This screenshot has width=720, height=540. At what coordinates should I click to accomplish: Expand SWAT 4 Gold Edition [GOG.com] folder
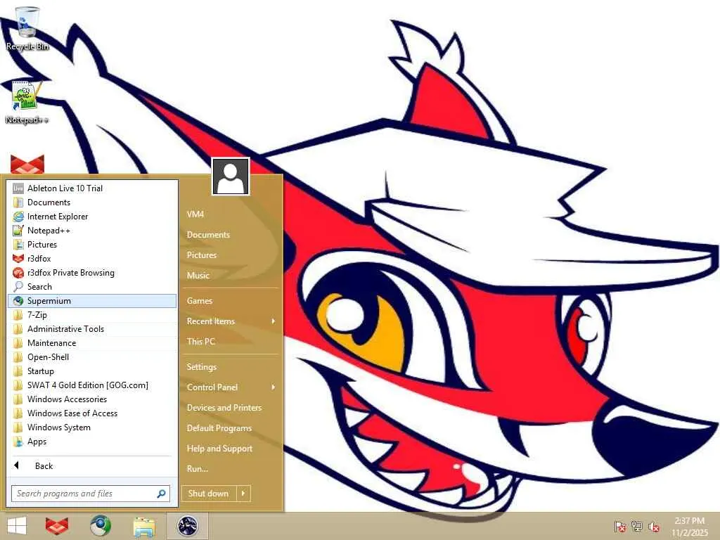[x=92, y=385]
